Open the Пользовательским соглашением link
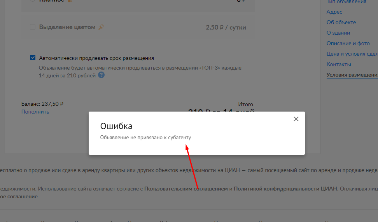The image size is (378, 222). (186, 189)
